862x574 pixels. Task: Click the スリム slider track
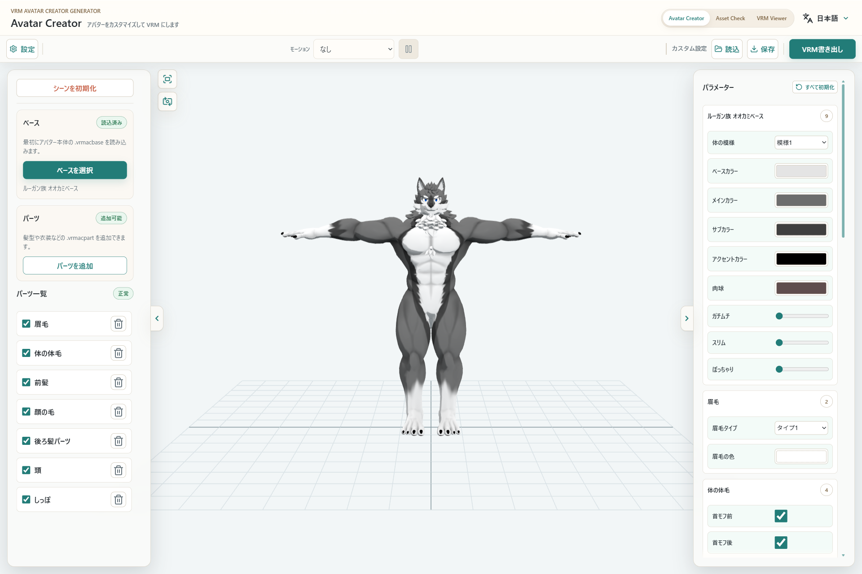pos(802,343)
